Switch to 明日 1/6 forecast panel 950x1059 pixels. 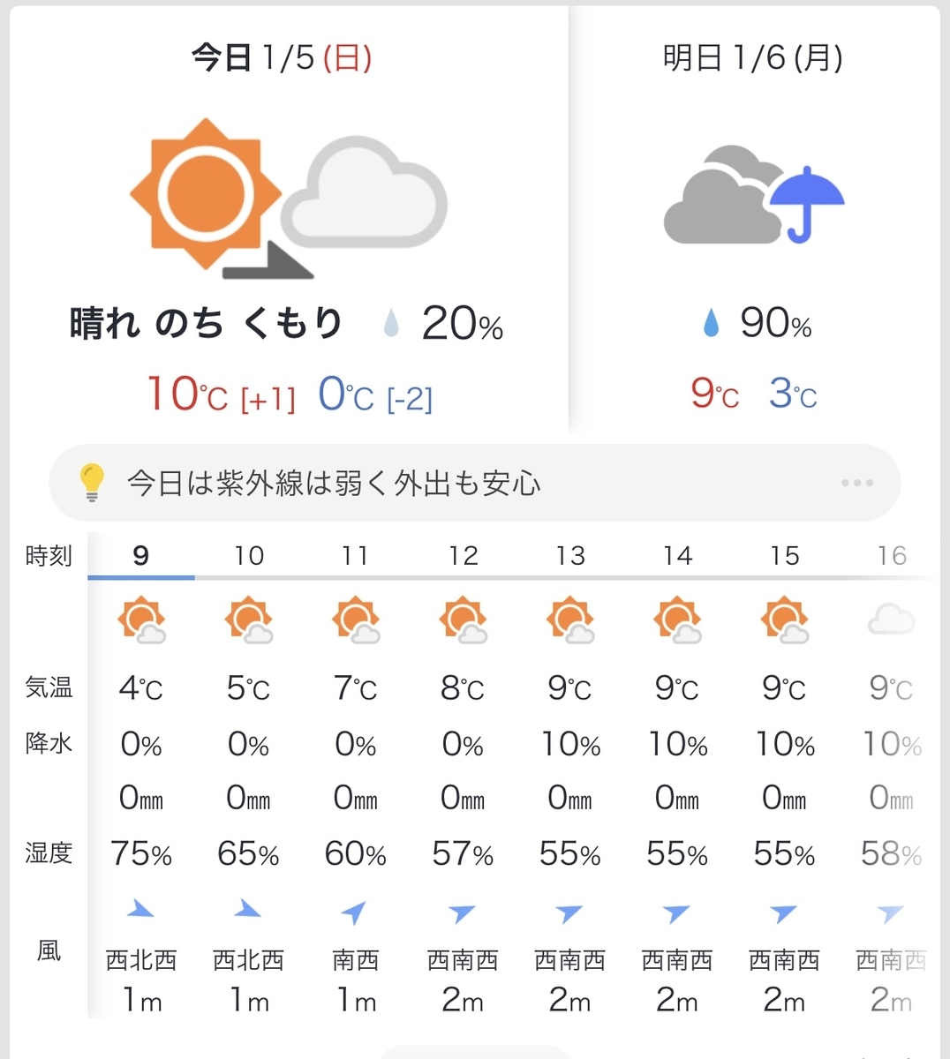tap(753, 58)
